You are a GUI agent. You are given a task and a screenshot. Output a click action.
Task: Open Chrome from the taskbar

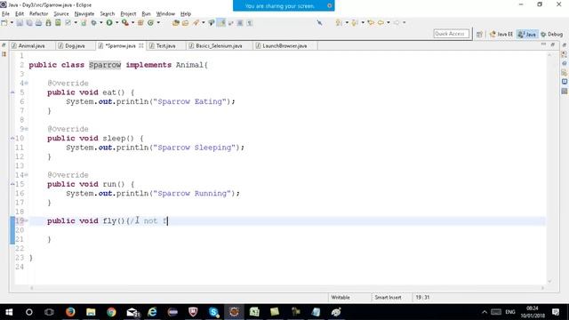(111, 312)
